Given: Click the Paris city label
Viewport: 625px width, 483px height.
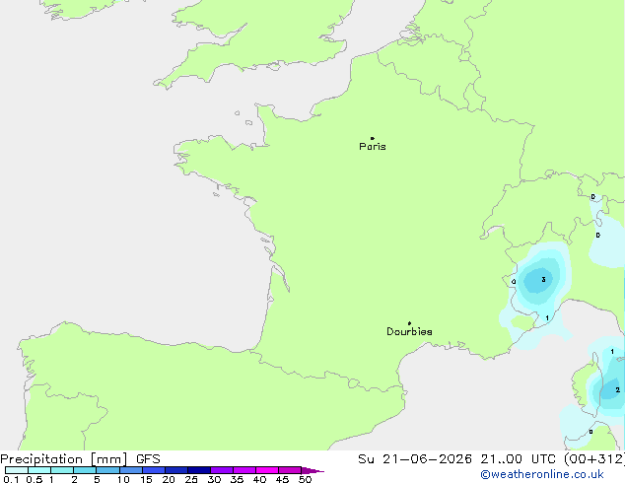Looking at the screenshot, I should [x=373, y=147].
